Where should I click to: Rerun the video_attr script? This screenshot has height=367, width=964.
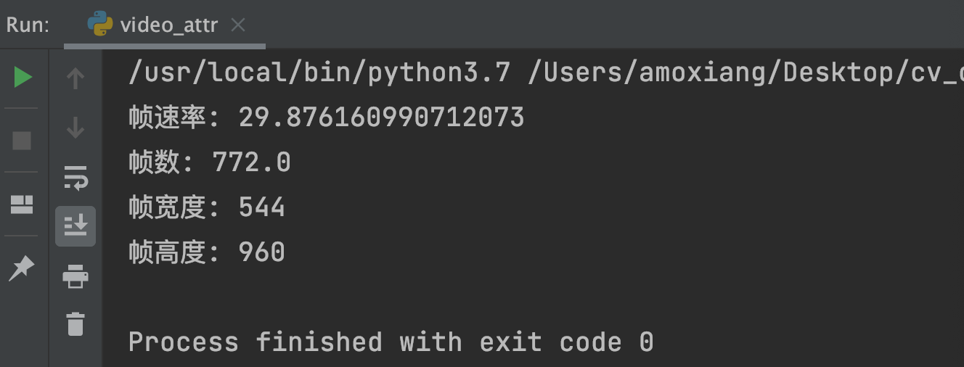(23, 77)
